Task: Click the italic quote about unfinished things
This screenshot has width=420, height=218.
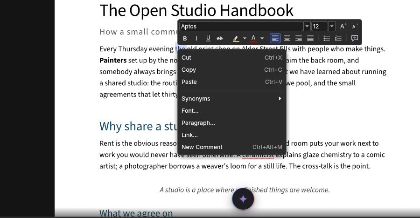Action: point(245,190)
